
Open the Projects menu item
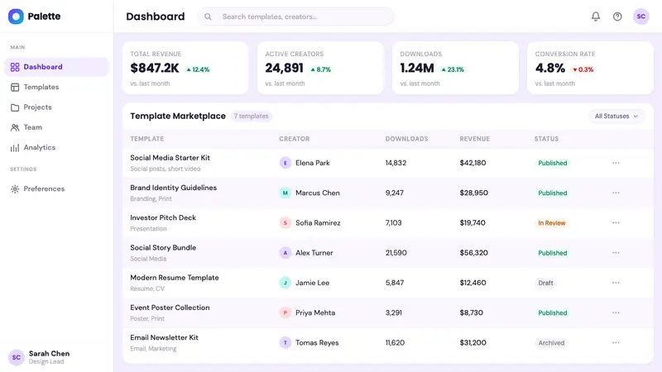tap(56, 107)
